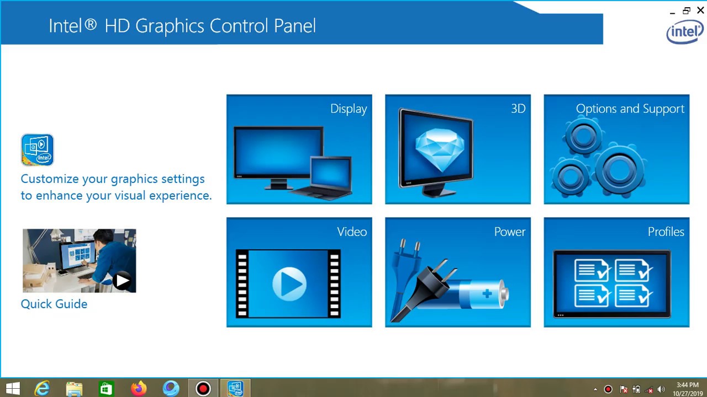
Task: Click the Intel logo in the top-right corner
Action: (x=685, y=33)
